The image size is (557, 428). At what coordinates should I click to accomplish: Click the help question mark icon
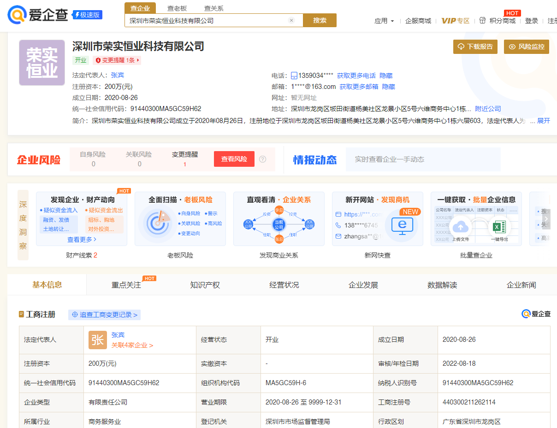tap(263, 159)
